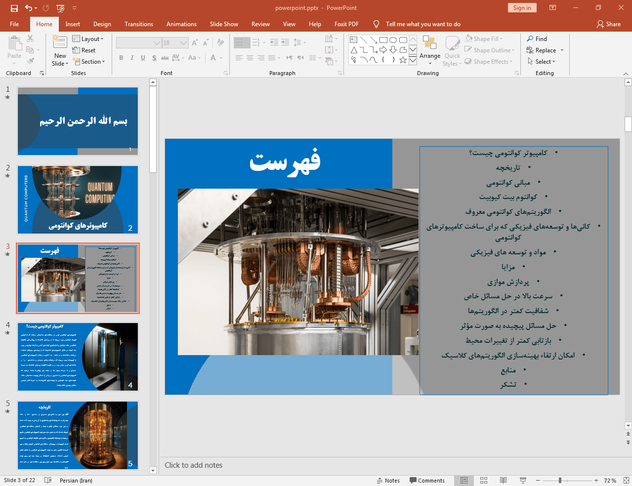Click the Reading View icon
632x486 pixels.
click(503, 481)
